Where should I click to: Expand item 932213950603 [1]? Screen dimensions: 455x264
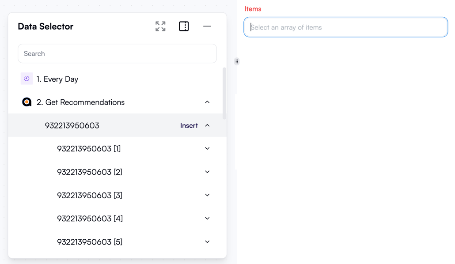[x=207, y=148]
